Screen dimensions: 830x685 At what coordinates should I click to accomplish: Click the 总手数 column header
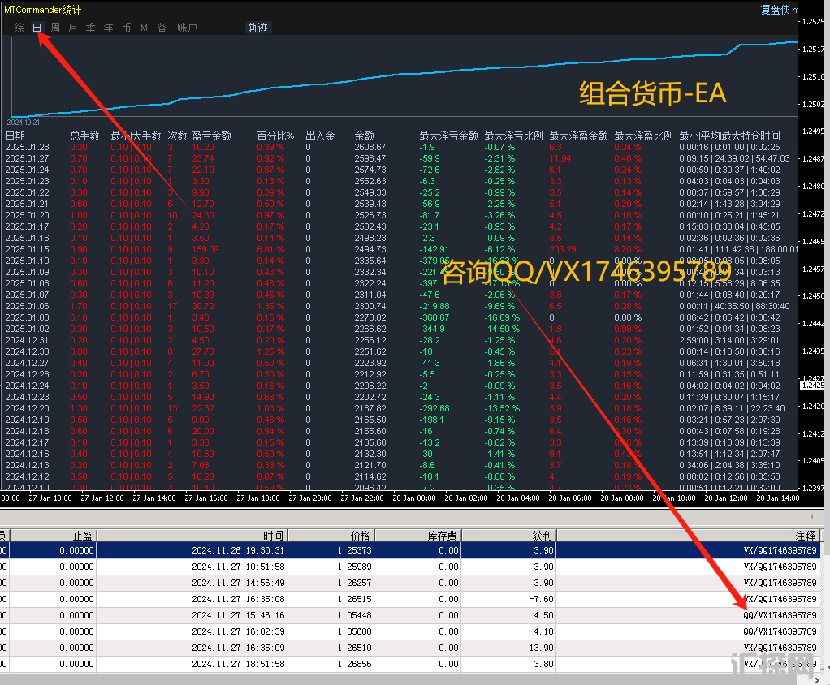tap(84, 136)
